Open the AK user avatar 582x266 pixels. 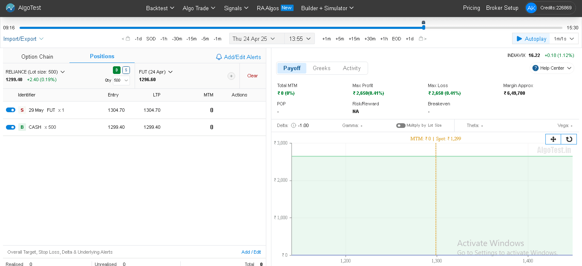531,8
